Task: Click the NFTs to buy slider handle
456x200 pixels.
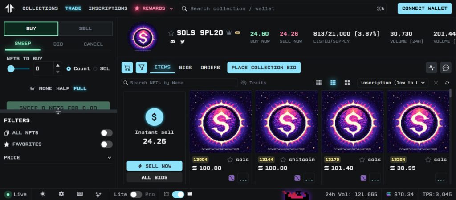Action: [x=11, y=69]
